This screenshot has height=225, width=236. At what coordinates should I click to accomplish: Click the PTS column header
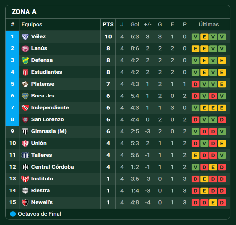pyautogui.click(x=108, y=24)
